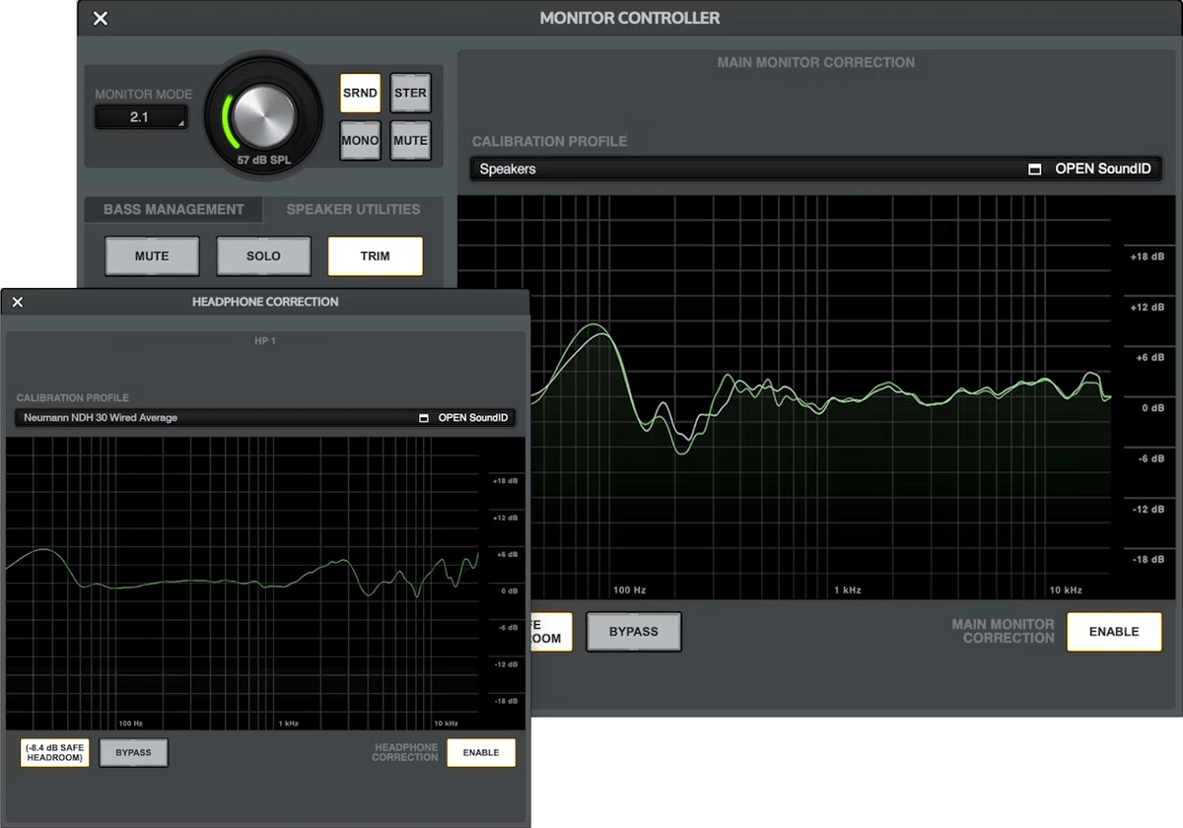Toggle MONO monitoring button
The width and height of the screenshot is (1183, 828).
[360, 141]
